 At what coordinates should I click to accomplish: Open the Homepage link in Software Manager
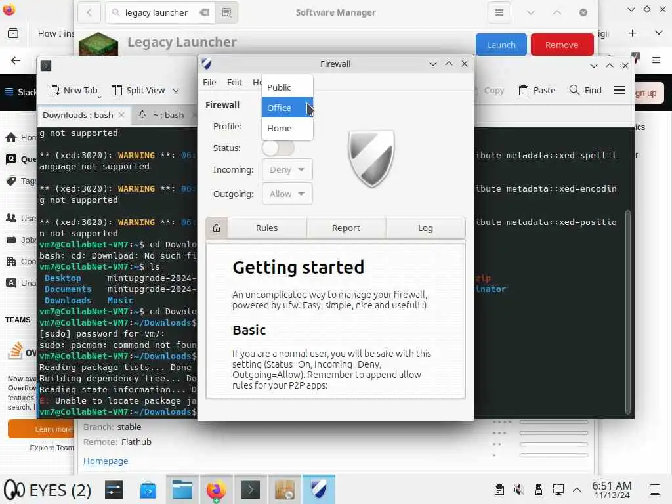pyautogui.click(x=106, y=461)
